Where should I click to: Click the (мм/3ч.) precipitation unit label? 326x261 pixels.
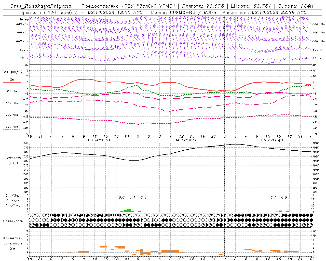click(x=13, y=195)
